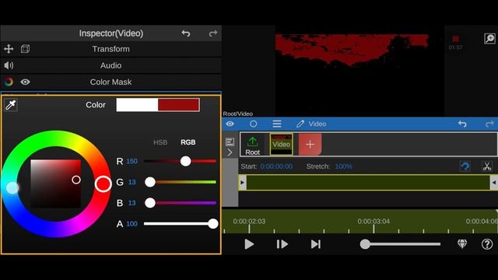Switch to RGB color mode
Screen dimensions: 498x280
click(188, 142)
